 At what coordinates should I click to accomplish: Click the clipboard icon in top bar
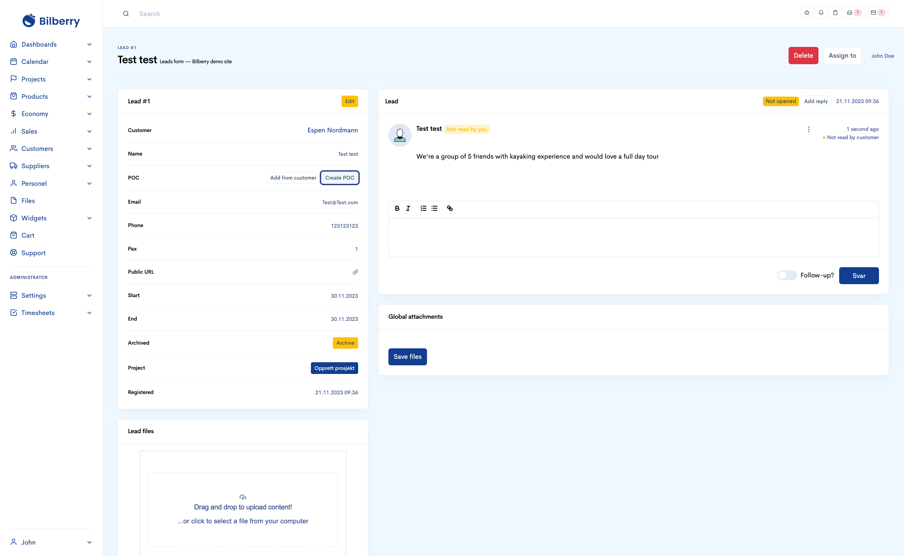(835, 13)
